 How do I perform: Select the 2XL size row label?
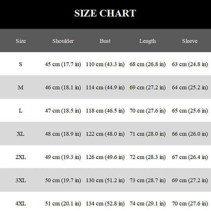(x=21, y=157)
